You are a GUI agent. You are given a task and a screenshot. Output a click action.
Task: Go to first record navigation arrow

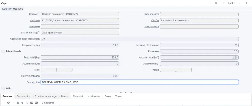pos(216,3)
